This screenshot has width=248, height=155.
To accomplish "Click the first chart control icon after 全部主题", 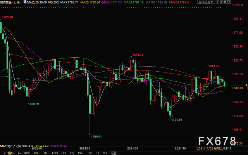I will coord(218,2).
